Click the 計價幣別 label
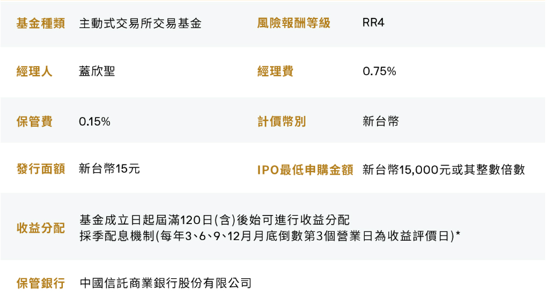 click(281, 121)
